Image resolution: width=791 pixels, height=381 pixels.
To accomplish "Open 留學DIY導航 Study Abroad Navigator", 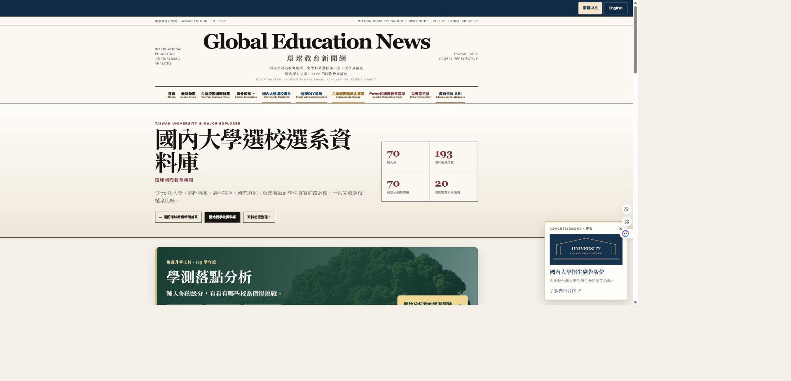I will pyautogui.click(x=311, y=95).
